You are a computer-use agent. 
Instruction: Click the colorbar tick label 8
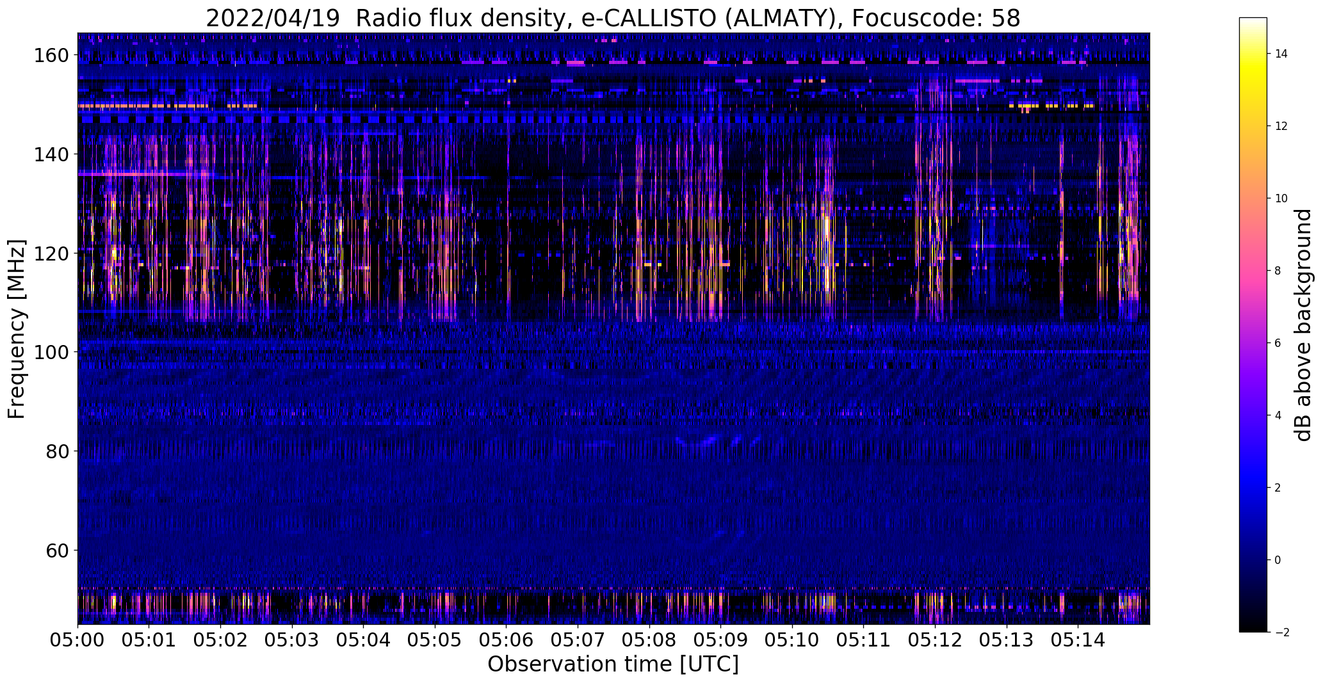pos(1278,271)
